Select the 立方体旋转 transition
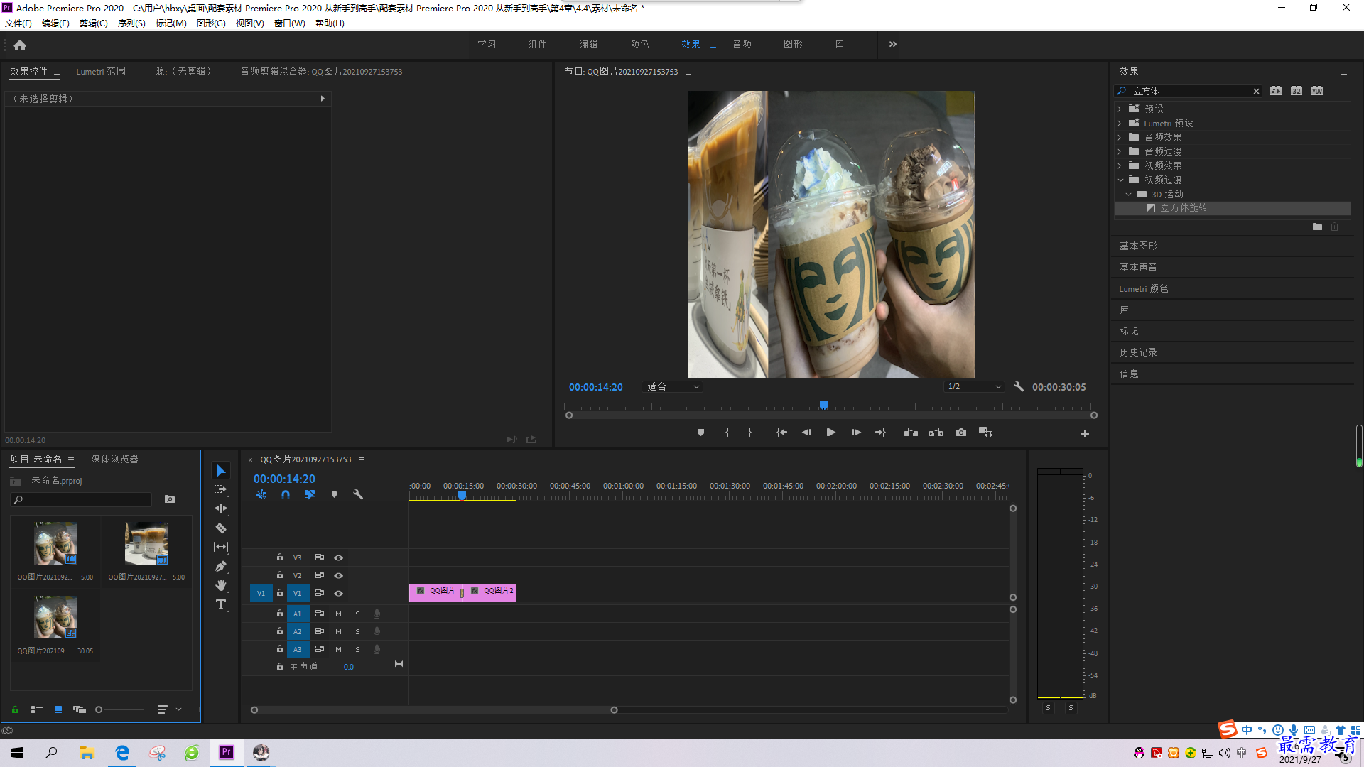The image size is (1364, 767). click(1233, 208)
